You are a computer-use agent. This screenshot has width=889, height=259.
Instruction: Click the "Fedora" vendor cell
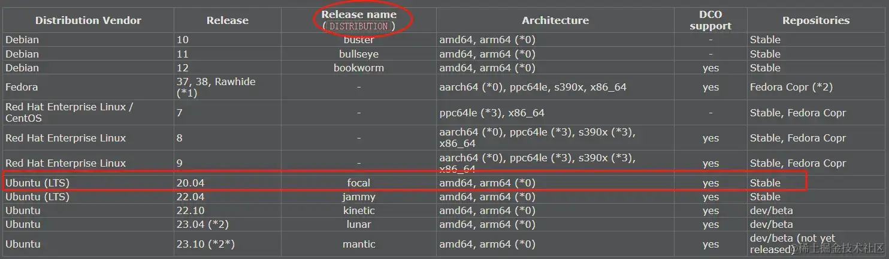pyautogui.click(x=88, y=87)
